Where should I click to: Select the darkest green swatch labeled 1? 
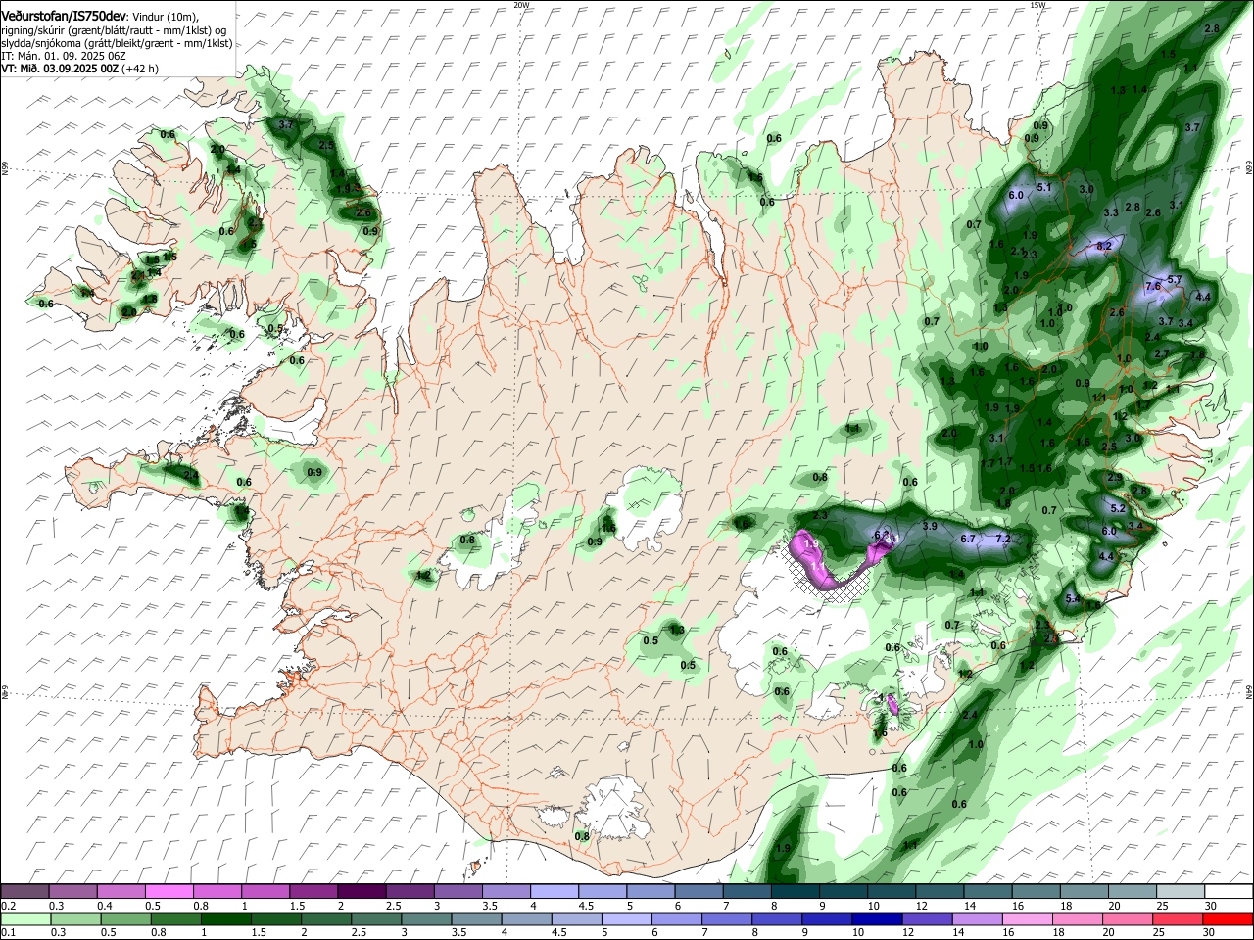coord(225,919)
